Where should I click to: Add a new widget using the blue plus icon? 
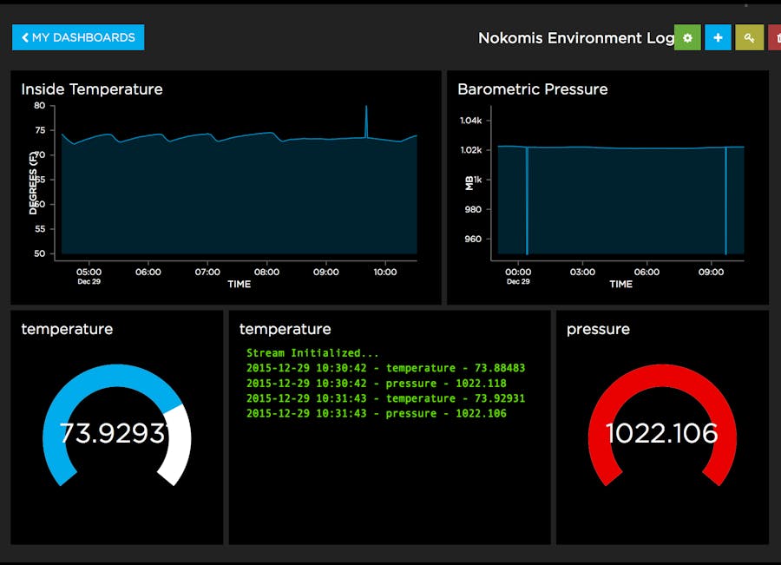point(718,37)
